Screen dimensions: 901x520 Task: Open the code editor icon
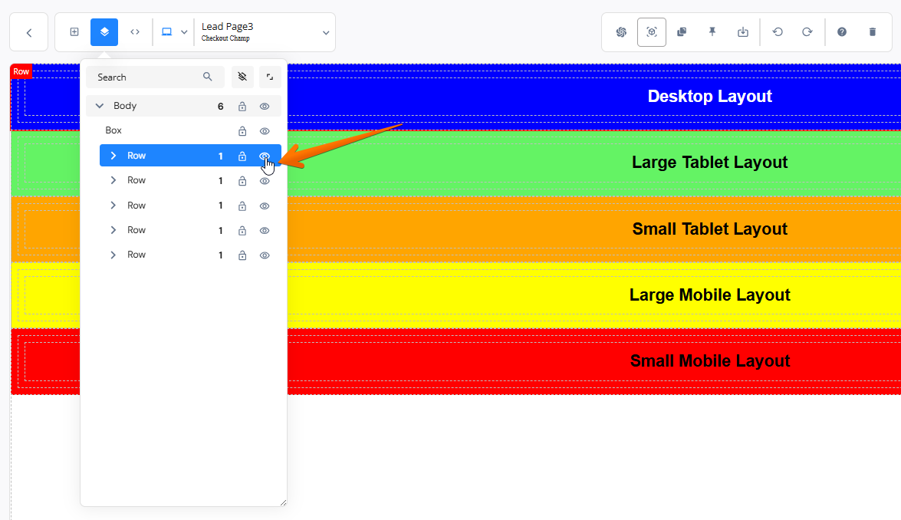click(x=135, y=32)
